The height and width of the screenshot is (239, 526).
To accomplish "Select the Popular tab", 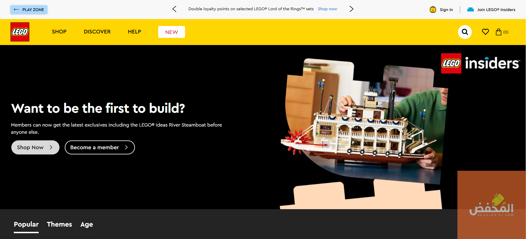I will [26, 224].
